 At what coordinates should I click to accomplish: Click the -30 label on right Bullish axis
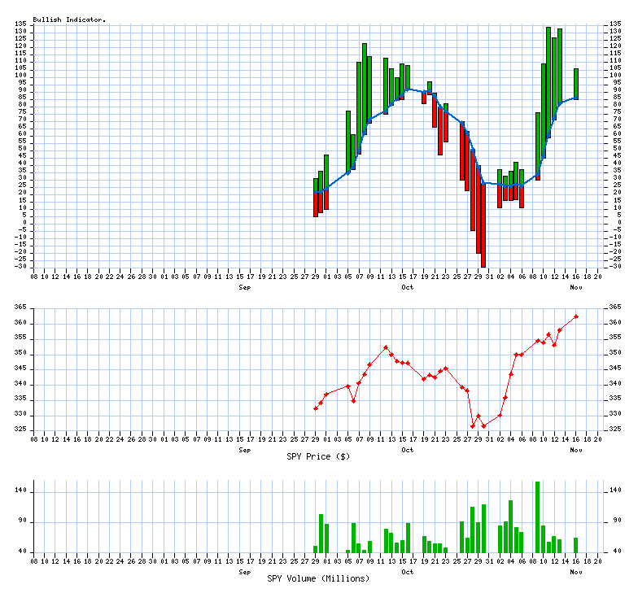[615, 266]
